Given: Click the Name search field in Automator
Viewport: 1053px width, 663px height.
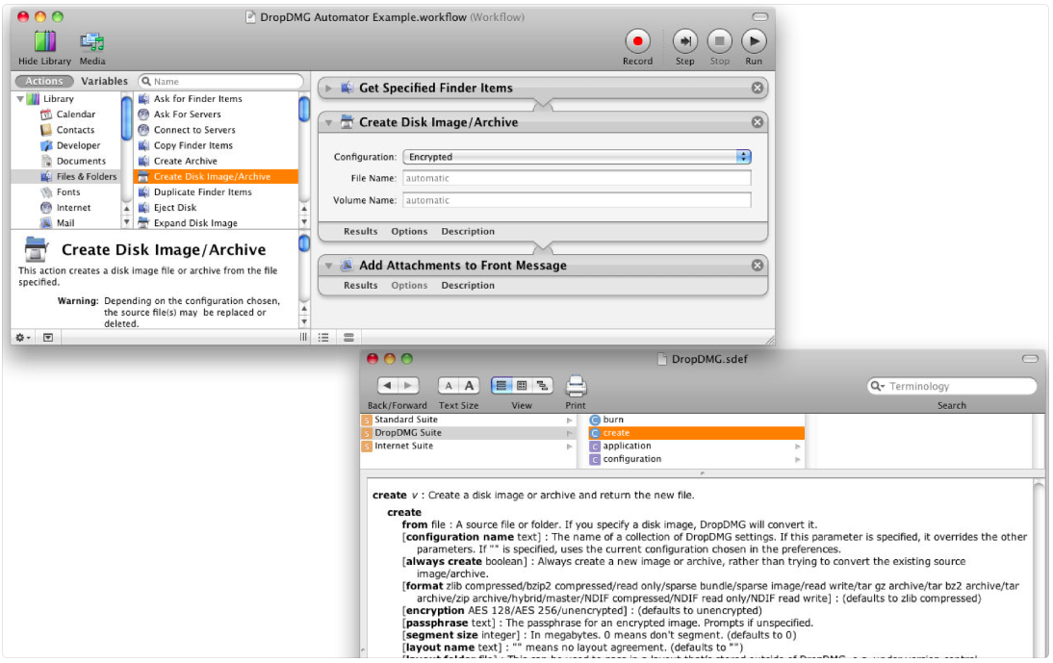Looking at the screenshot, I should point(221,81).
